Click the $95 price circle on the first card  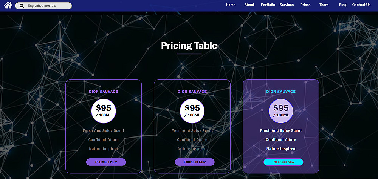[x=104, y=111]
